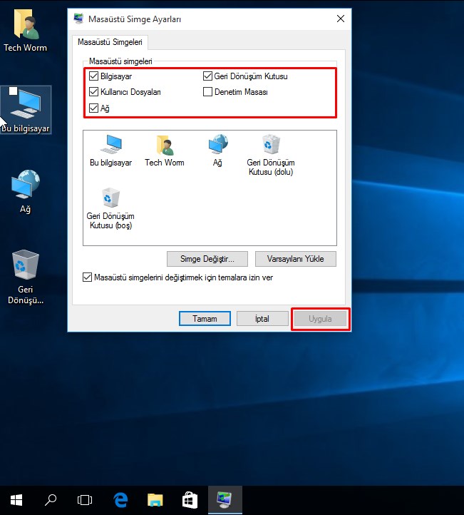
Task: Open File Explorer from the taskbar
Action: coord(155,500)
